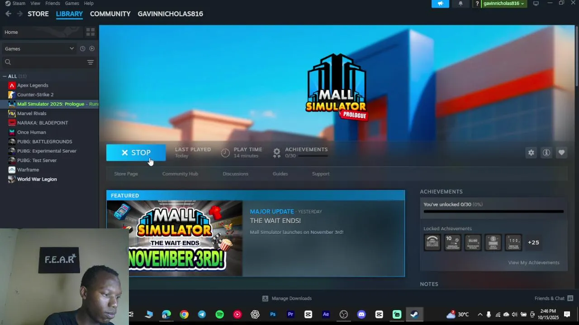Viewport: 579px width, 325px height.
Task: Open advanced filter options in search bar
Action: click(x=90, y=62)
